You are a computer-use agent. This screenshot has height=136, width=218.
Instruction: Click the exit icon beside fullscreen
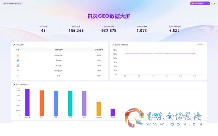coord(215,3)
